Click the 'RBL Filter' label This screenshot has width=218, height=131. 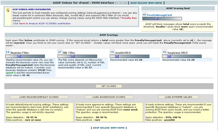[x=69, y=53]
